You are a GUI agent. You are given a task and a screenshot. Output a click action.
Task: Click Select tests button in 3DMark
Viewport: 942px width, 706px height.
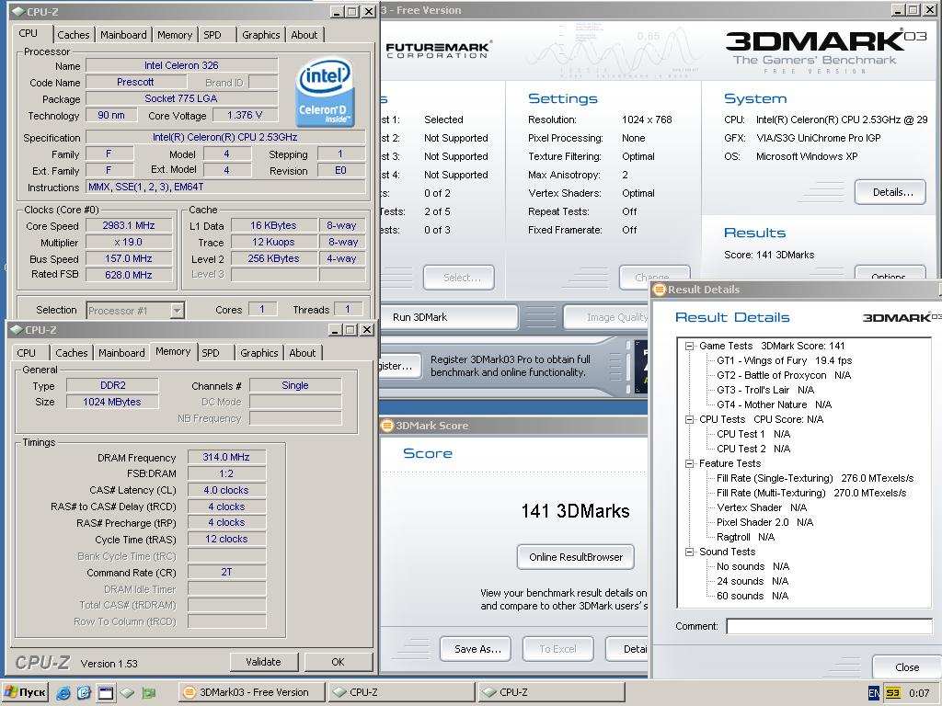[x=459, y=278]
